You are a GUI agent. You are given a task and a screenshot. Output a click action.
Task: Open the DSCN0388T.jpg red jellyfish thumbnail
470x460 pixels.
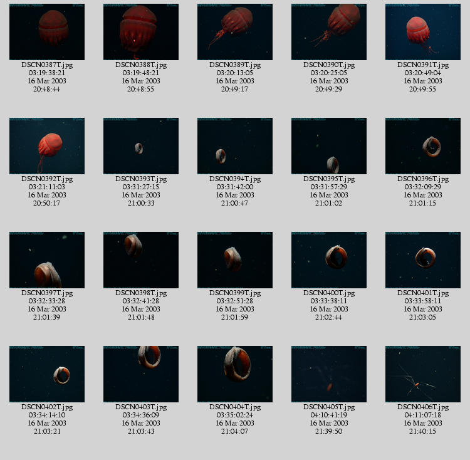(x=141, y=32)
